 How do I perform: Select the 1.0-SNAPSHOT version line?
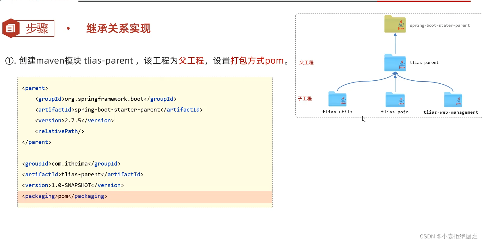[x=73, y=185]
